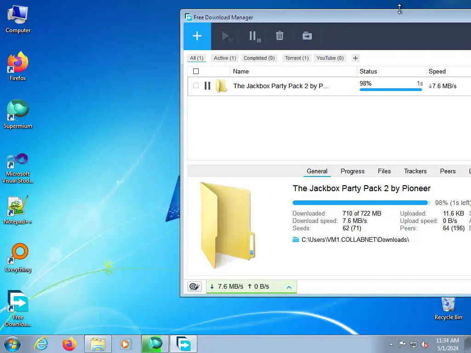Launch Internet Explorer from taskbar
471x353 pixels.
41,344
